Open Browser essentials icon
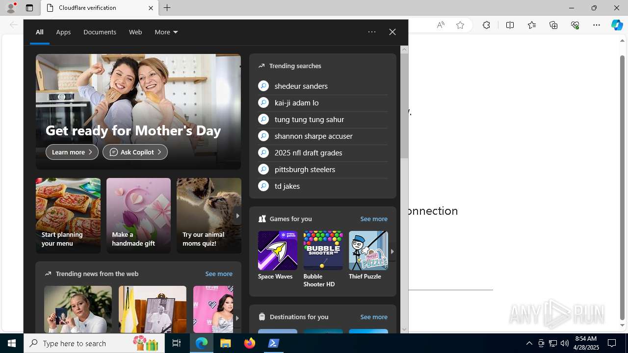Image resolution: width=628 pixels, height=353 pixels. (575, 25)
